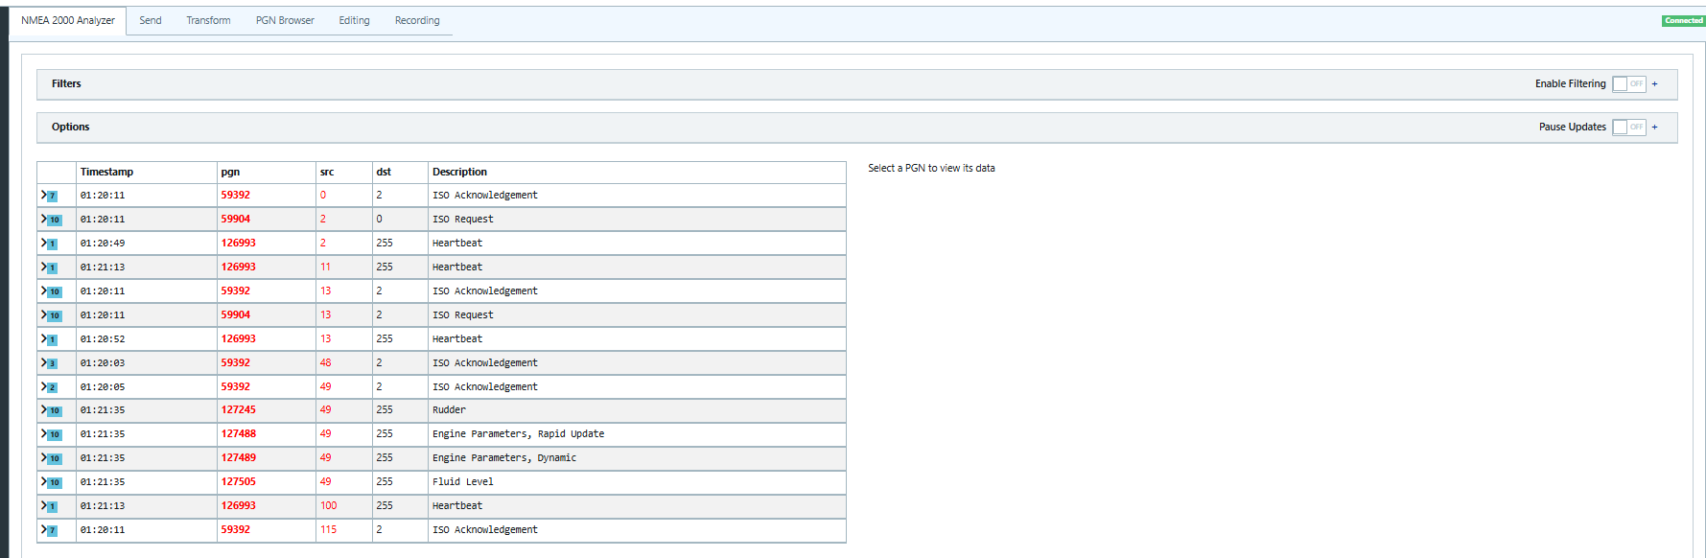Select PGN 127245 in the table
1706x558 pixels.
pyautogui.click(x=239, y=409)
